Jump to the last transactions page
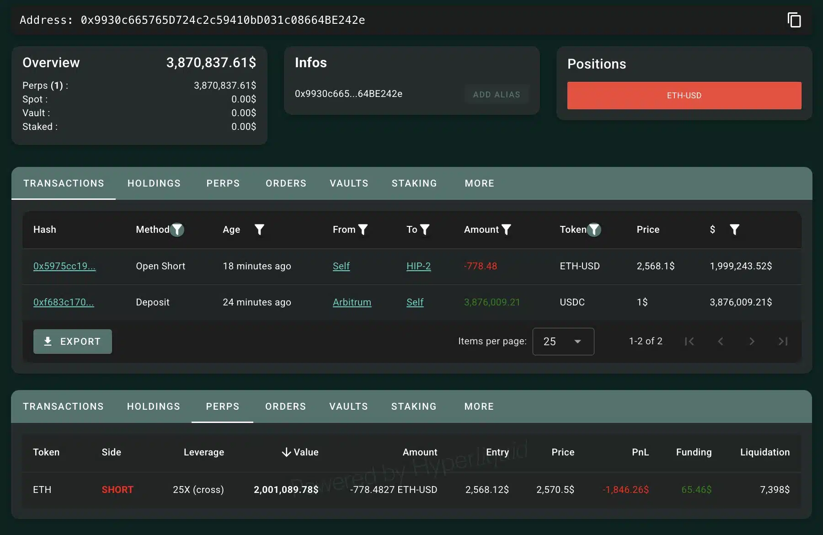This screenshot has width=823, height=535. click(783, 341)
